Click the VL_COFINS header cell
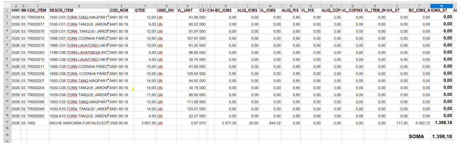This screenshot has height=145, width=461. tap(352, 10)
